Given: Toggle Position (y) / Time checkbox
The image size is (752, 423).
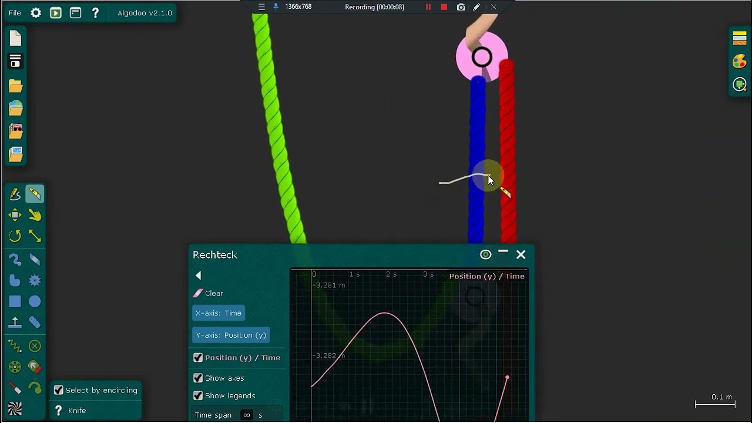Looking at the screenshot, I should (x=198, y=357).
